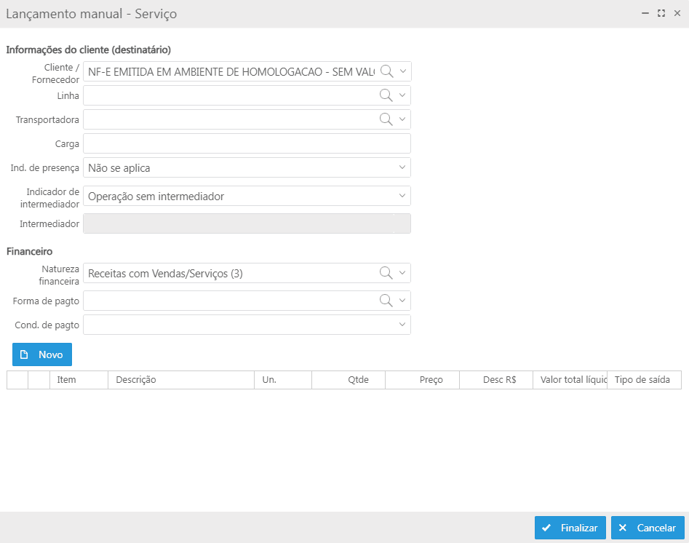Click the disabled Intermediador field

coord(247,223)
